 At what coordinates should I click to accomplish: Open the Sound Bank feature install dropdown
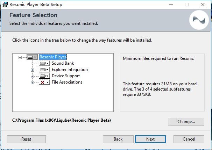(44, 63)
